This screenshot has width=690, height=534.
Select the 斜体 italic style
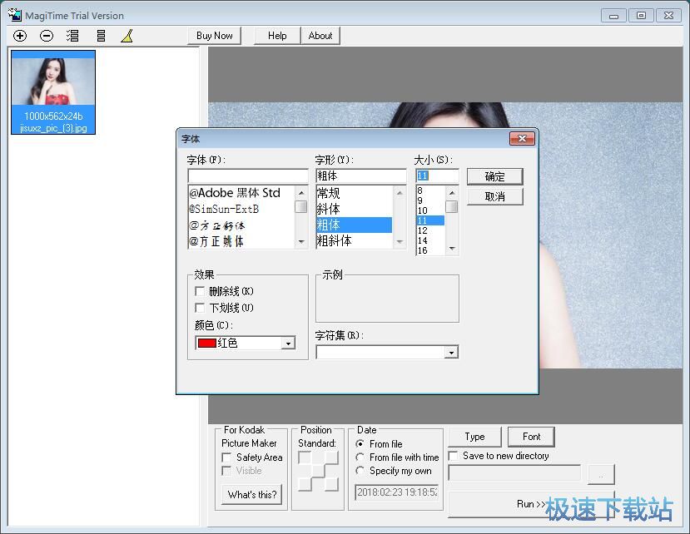coord(355,209)
